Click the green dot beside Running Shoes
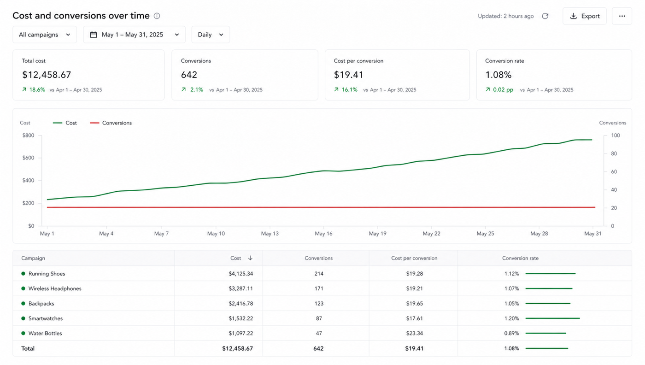The image size is (645, 365). tap(23, 274)
